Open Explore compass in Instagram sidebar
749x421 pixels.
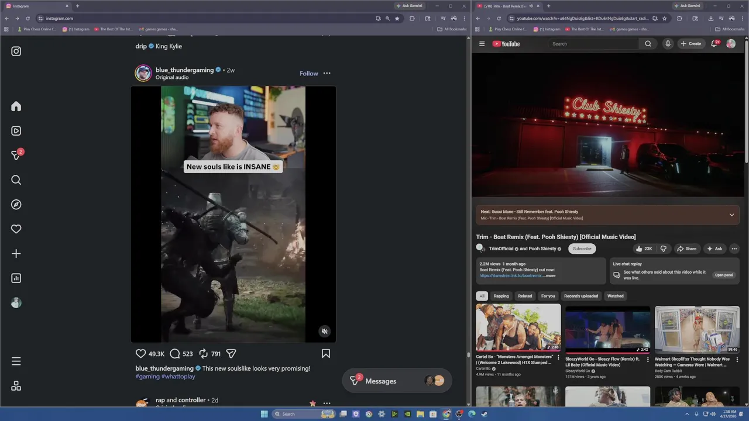tap(16, 205)
